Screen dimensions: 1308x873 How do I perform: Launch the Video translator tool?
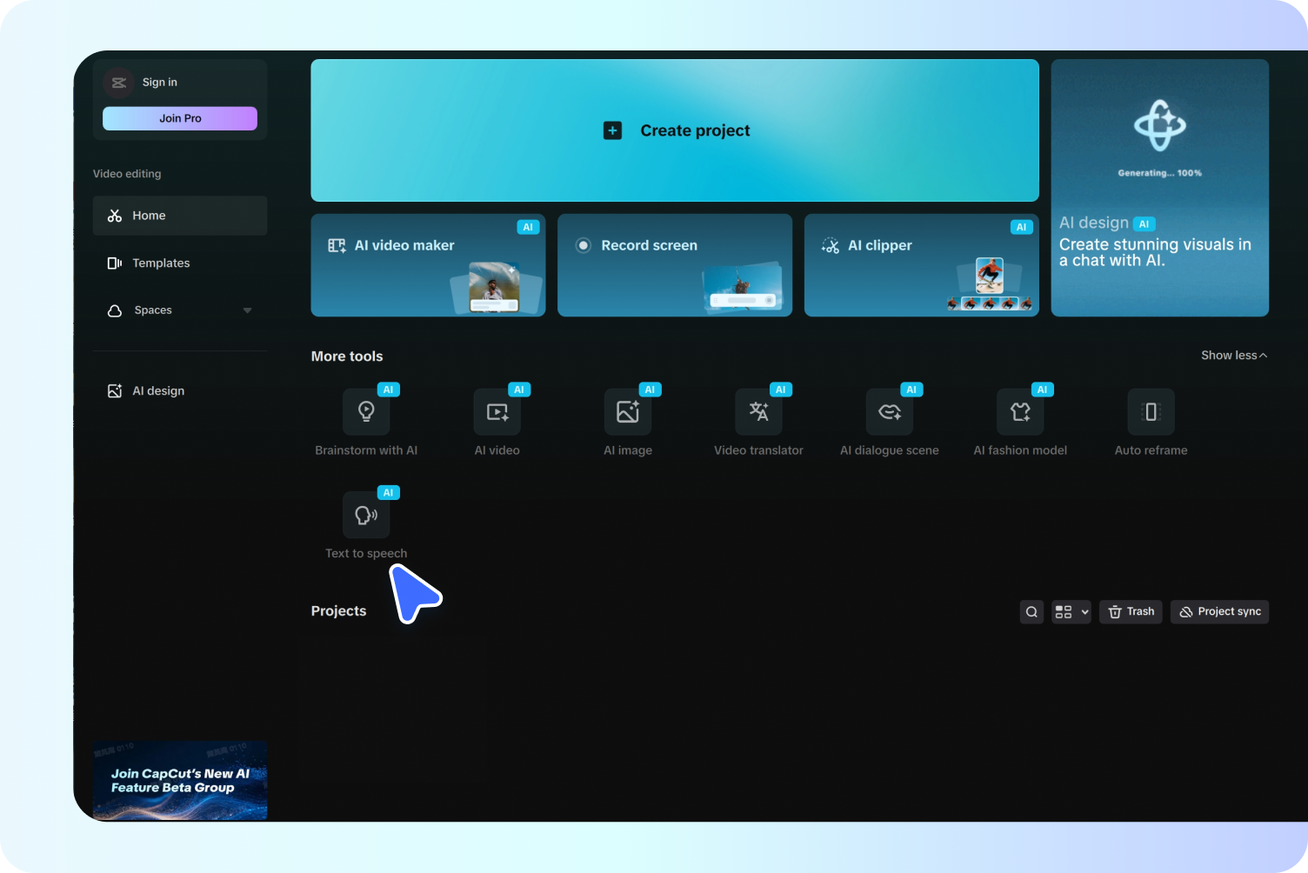click(757, 422)
